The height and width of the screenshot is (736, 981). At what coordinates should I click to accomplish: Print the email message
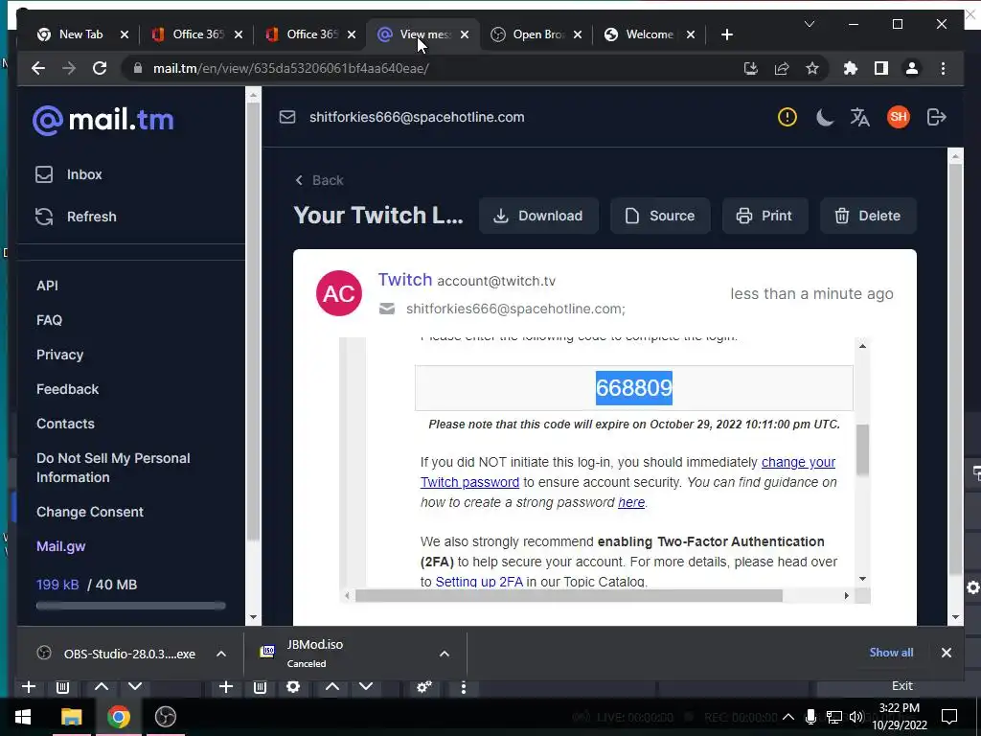point(765,216)
